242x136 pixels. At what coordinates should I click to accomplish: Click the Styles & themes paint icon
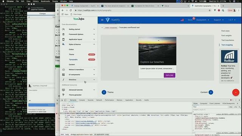point(64,44)
